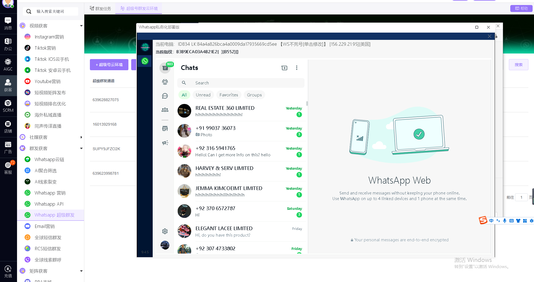Click the chat list scrollbar thumb

[x=307, y=104]
